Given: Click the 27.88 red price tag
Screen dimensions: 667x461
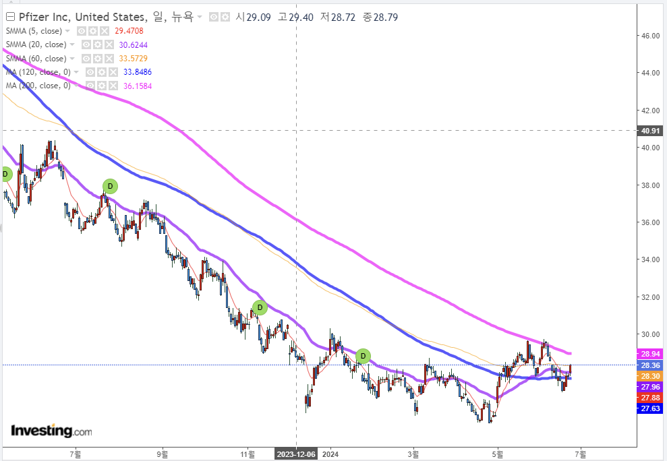Looking at the screenshot, I should tap(650, 398).
